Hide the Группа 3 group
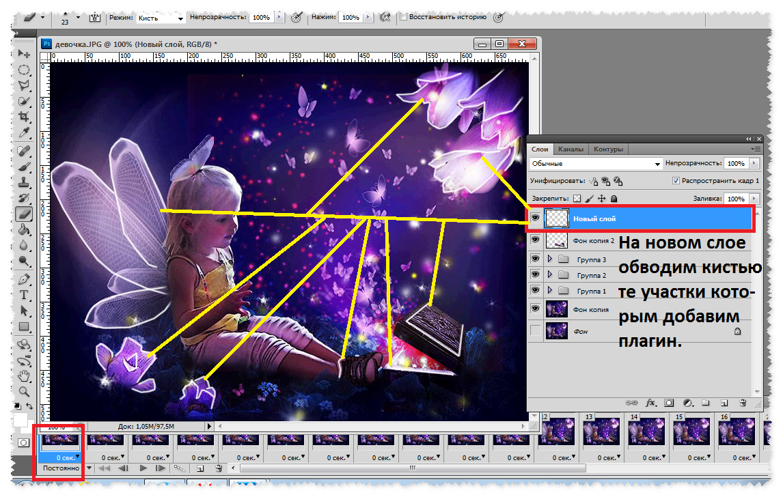Viewport: 783px width, 497px height. (535, 259)
